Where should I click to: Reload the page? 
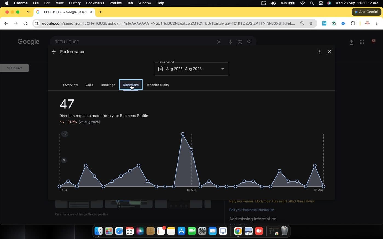[25, 23]
